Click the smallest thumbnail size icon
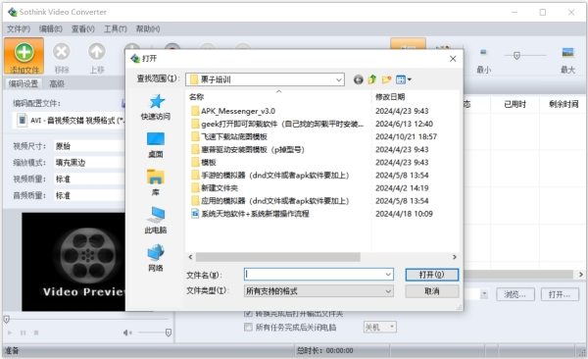This screenshot has width=588, height=359. click(x=484, y=52)
